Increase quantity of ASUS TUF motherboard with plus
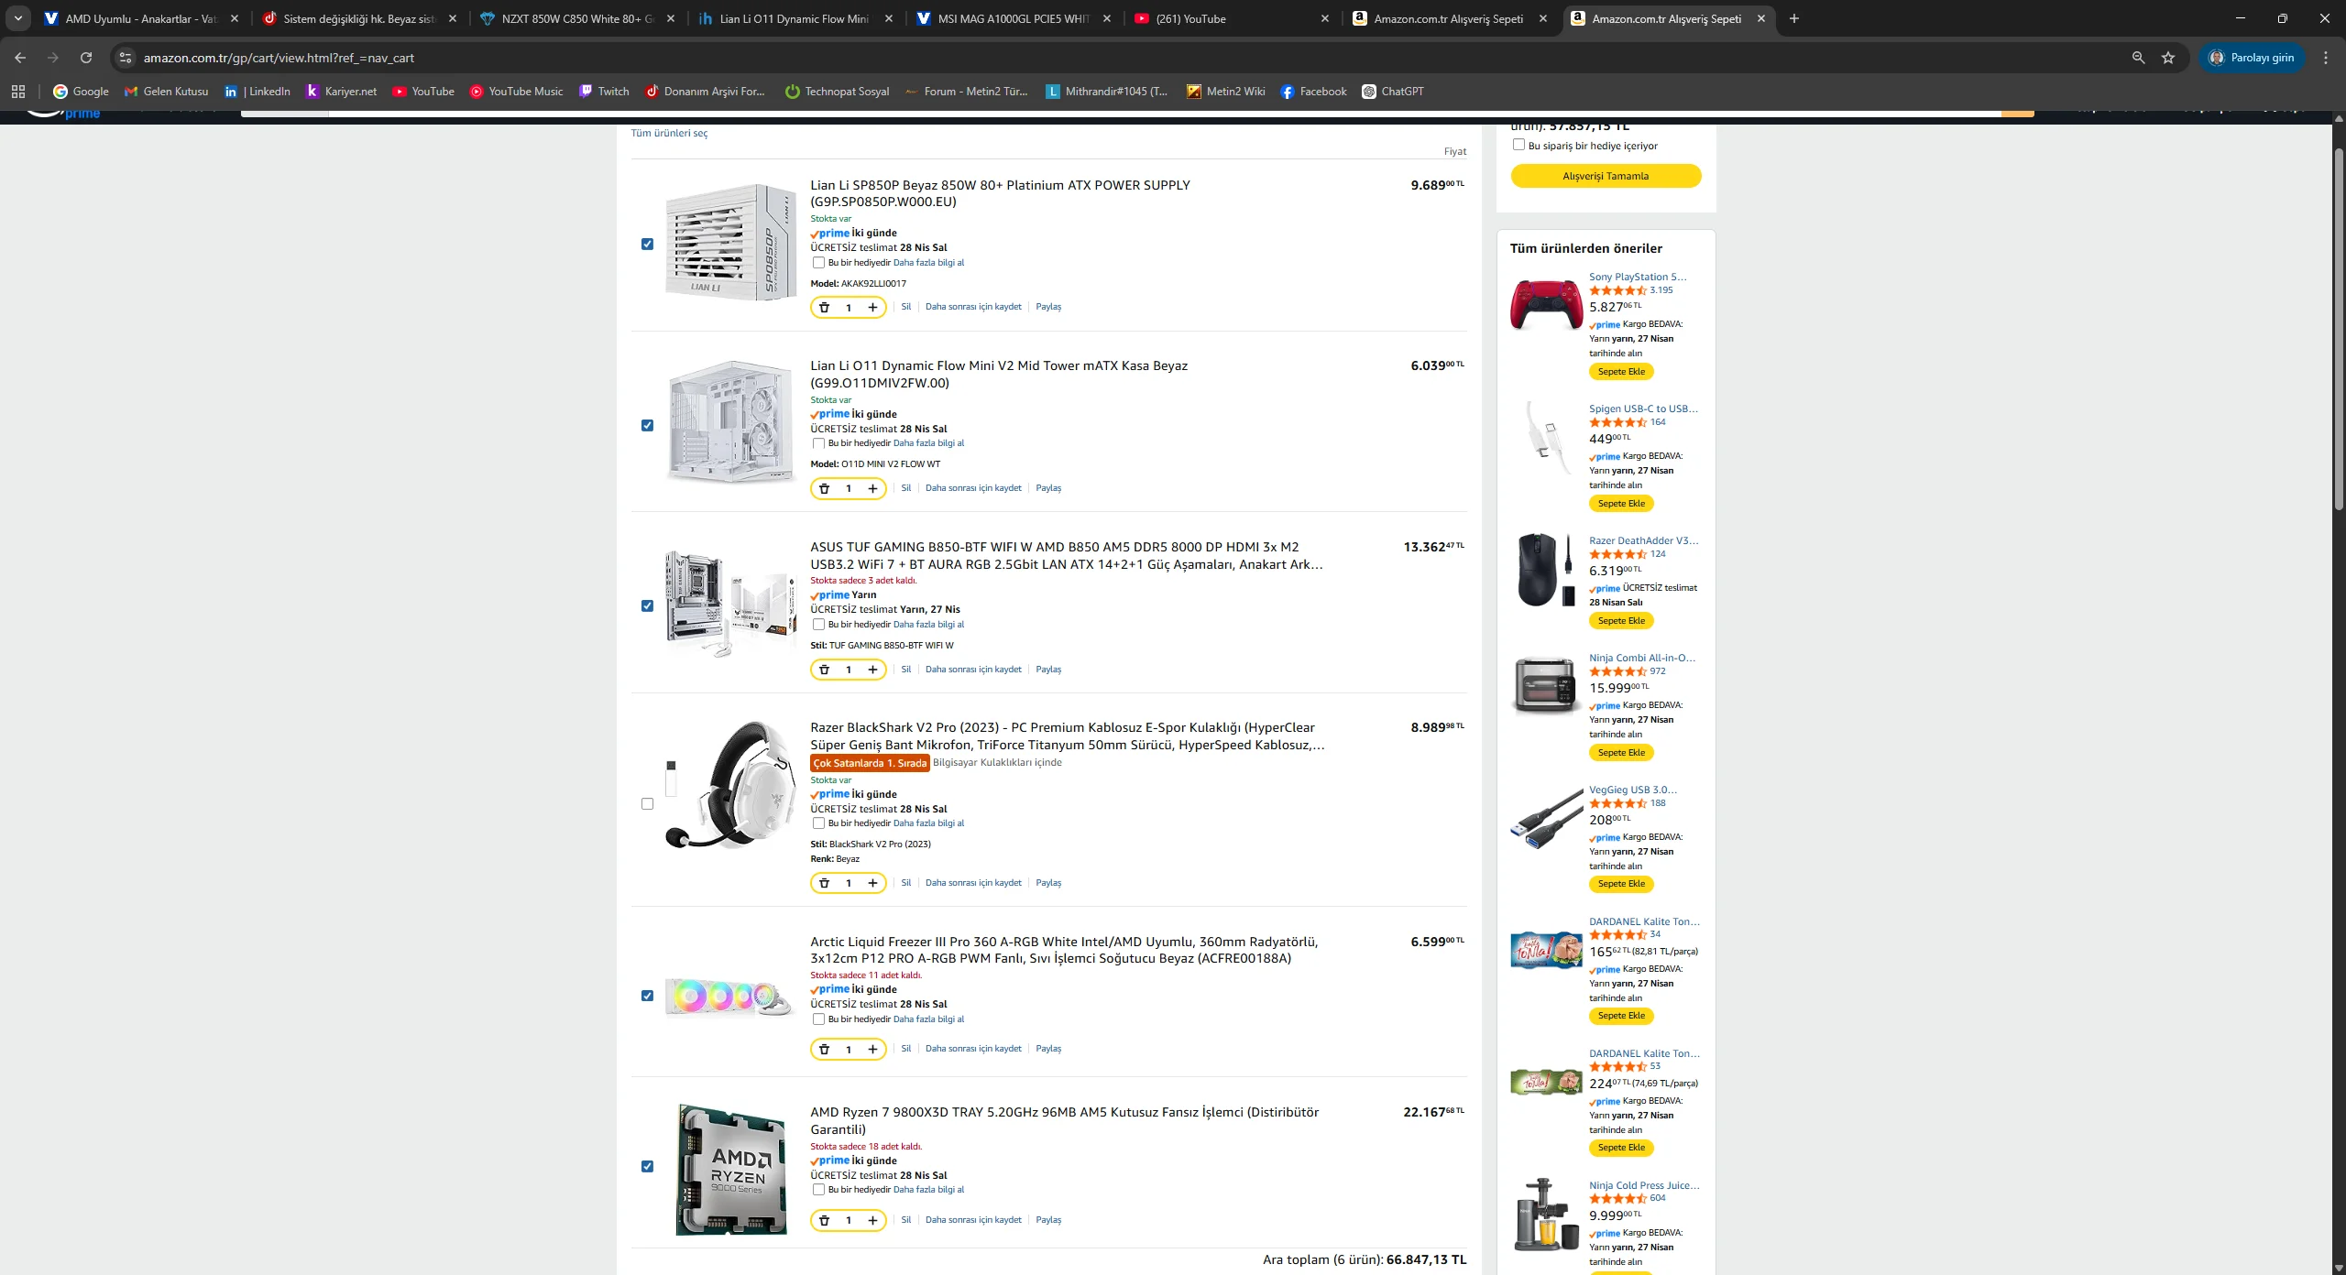This screenshot has width=2346, height=1275. coord(872,670)
